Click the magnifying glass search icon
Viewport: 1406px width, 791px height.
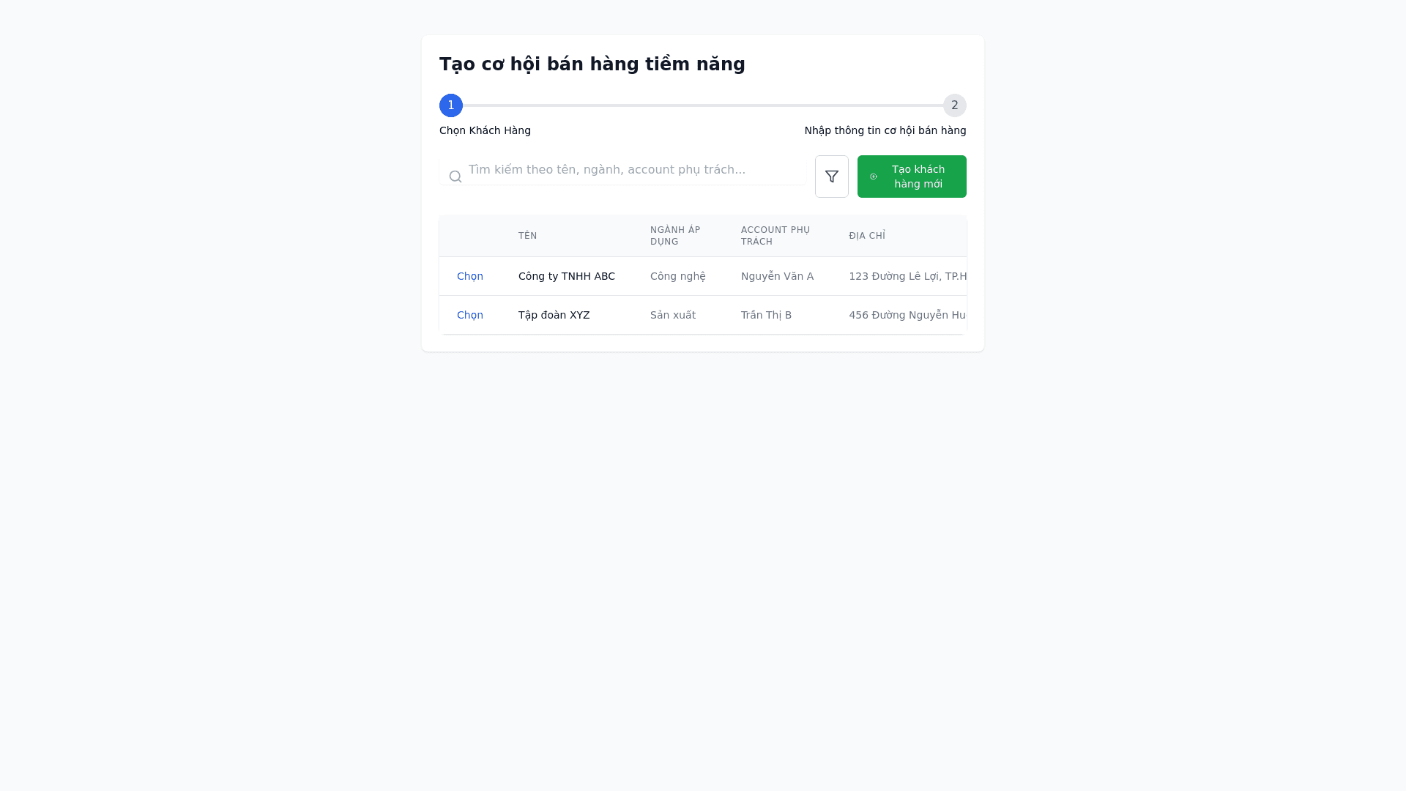coord(455,177)
